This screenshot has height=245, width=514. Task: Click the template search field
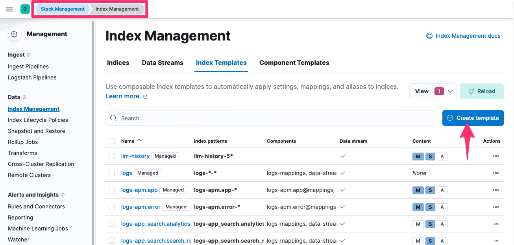pyautogui.click(x=271, y=118)
